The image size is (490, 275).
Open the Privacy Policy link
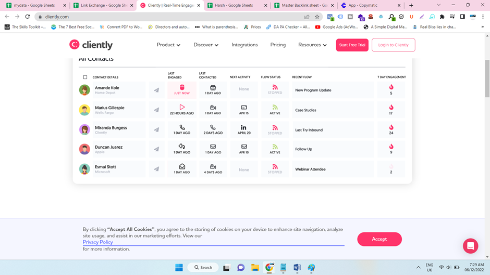pyautogui.click(x=98, y=242)
